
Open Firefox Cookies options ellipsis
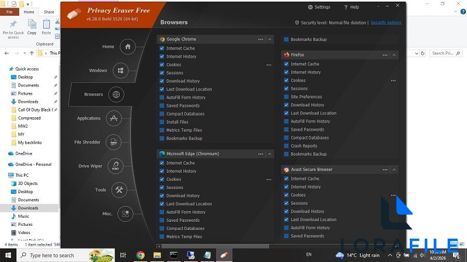click(x=393, y=81)
